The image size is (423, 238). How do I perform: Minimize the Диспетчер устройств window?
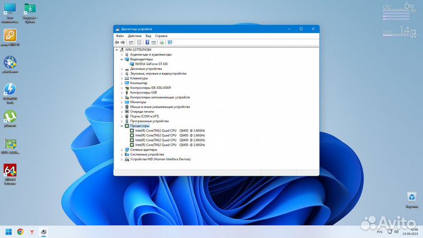pos(289,29)
